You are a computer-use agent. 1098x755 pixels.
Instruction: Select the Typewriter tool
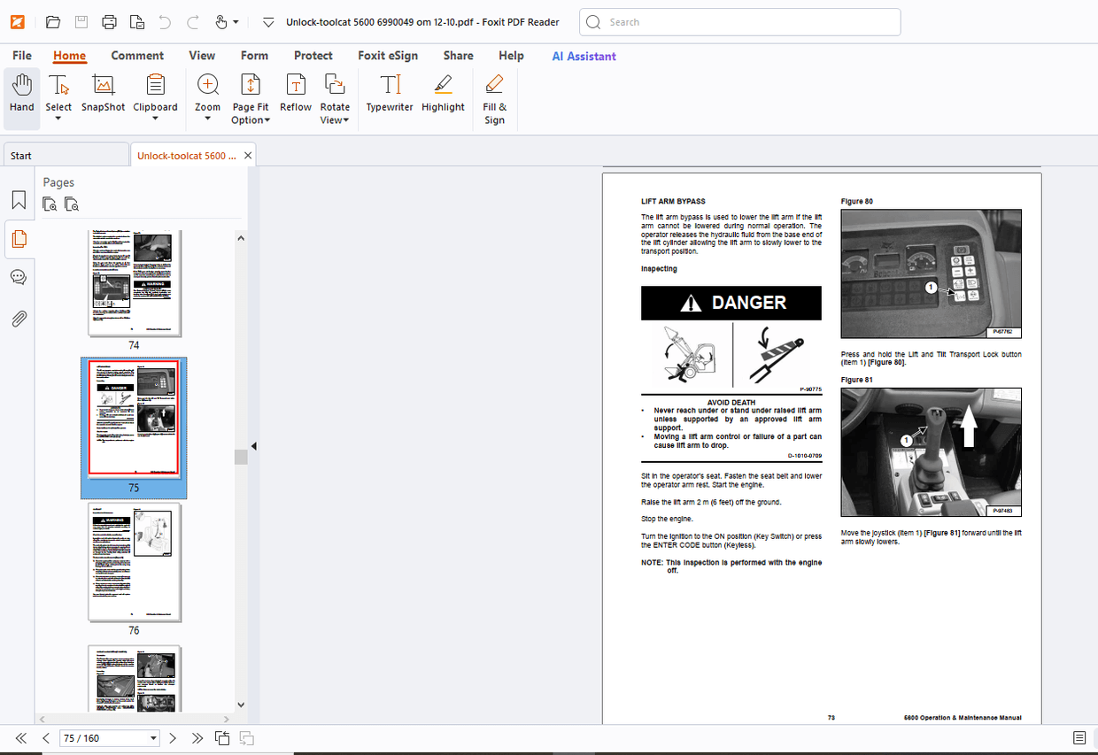tap(390, 86)
